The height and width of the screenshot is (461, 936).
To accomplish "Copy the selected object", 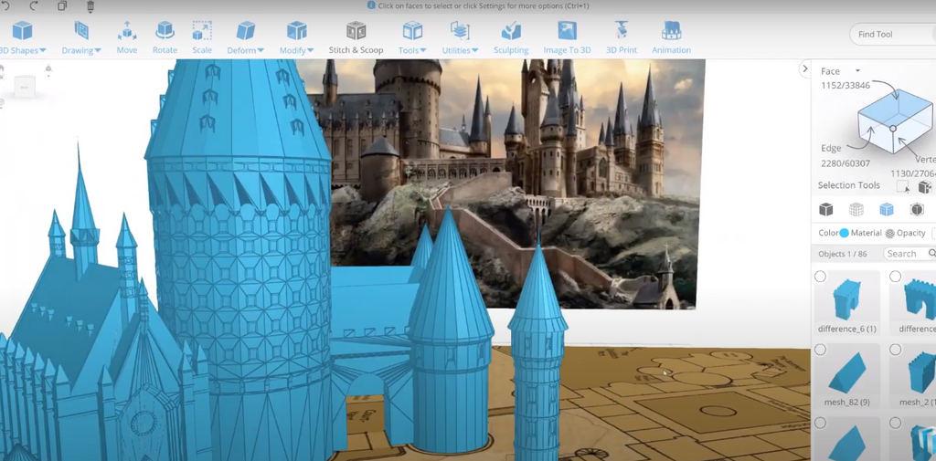I will 62,6.
